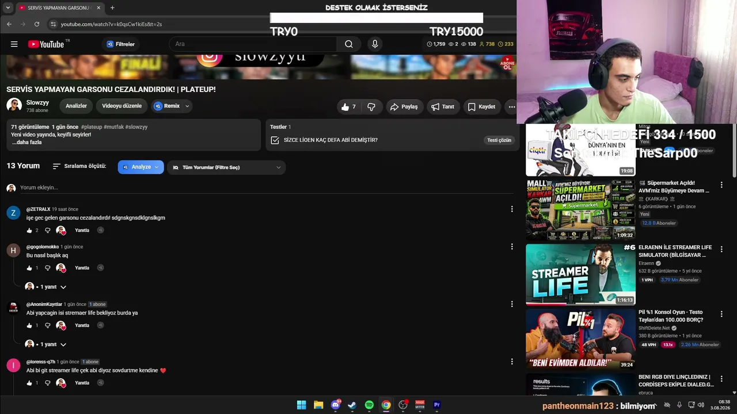The image size is (737, 414).
Task: Like the @ZETRALX comment
Action: 29,231
